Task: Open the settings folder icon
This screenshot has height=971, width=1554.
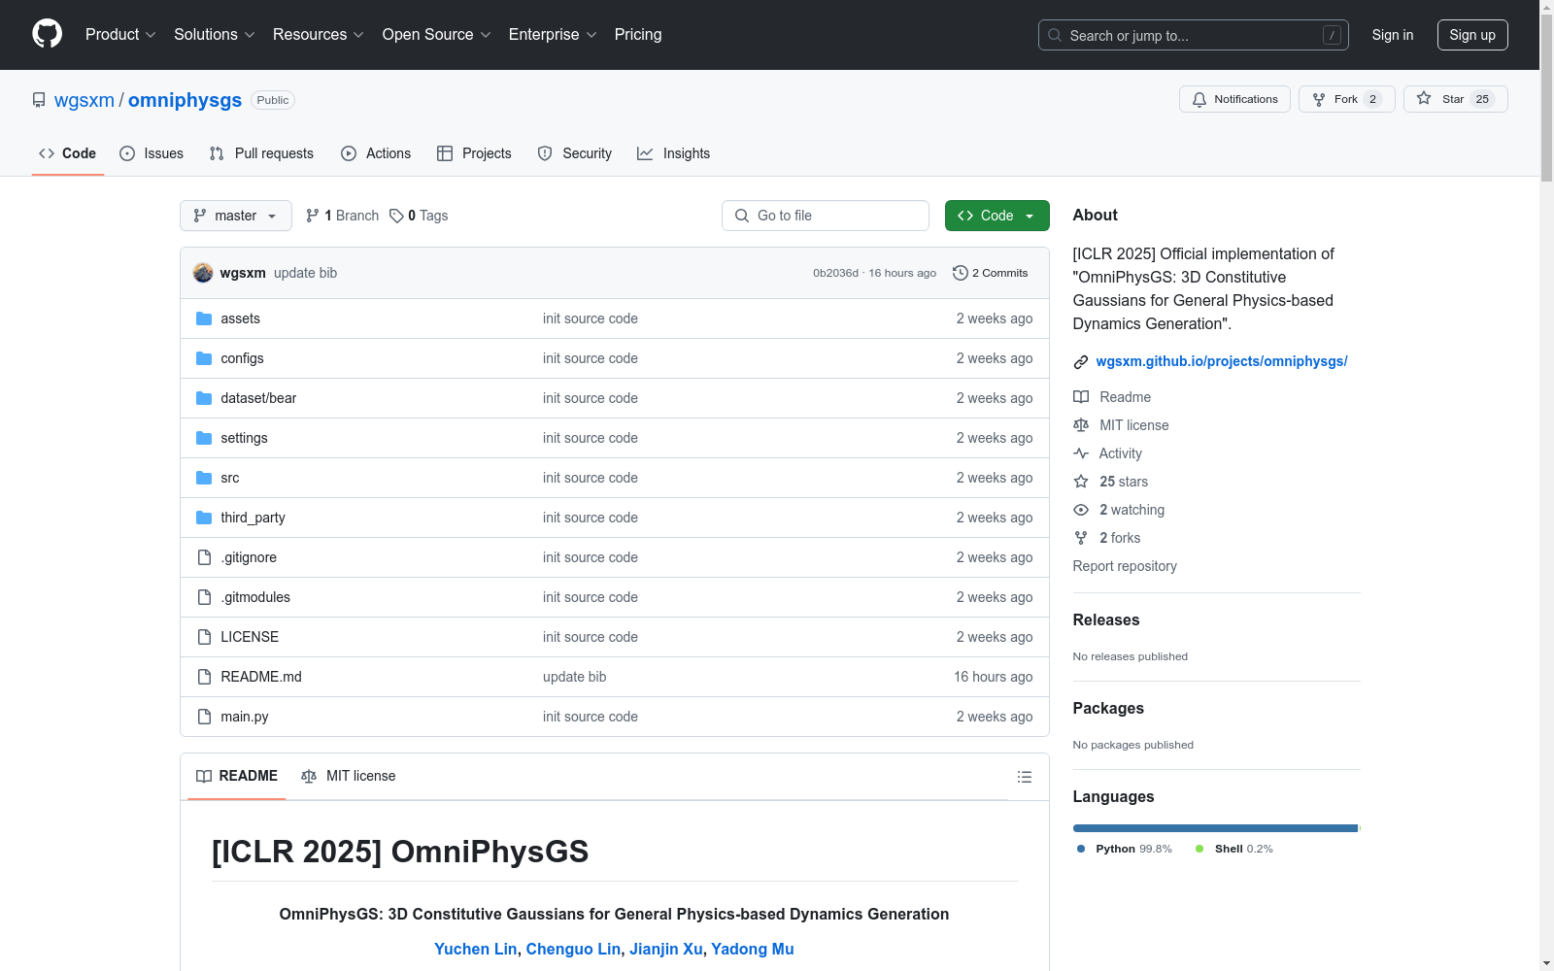Action: (x=204, y=438)
